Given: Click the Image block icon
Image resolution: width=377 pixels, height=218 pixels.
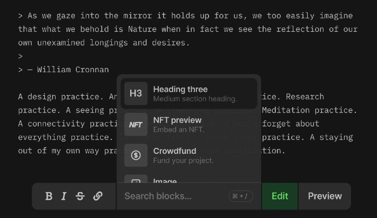Looking at the screenshot, I should coord(136,181).
